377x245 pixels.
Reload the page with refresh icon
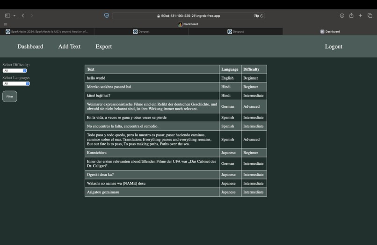coord(261,15)
